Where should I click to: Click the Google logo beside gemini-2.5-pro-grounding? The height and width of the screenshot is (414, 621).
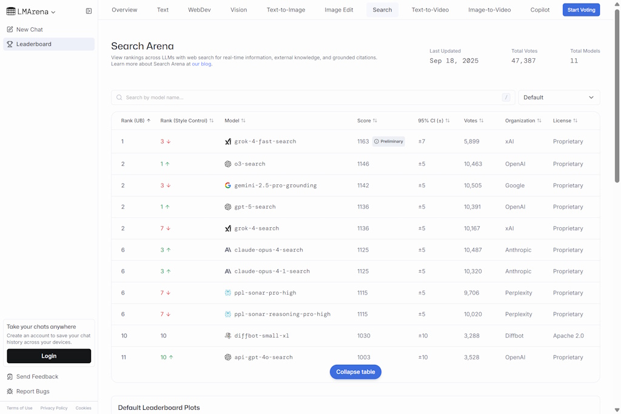(x=228, y=185)
